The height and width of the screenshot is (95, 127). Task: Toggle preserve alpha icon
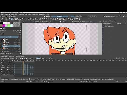coord(47,17)
